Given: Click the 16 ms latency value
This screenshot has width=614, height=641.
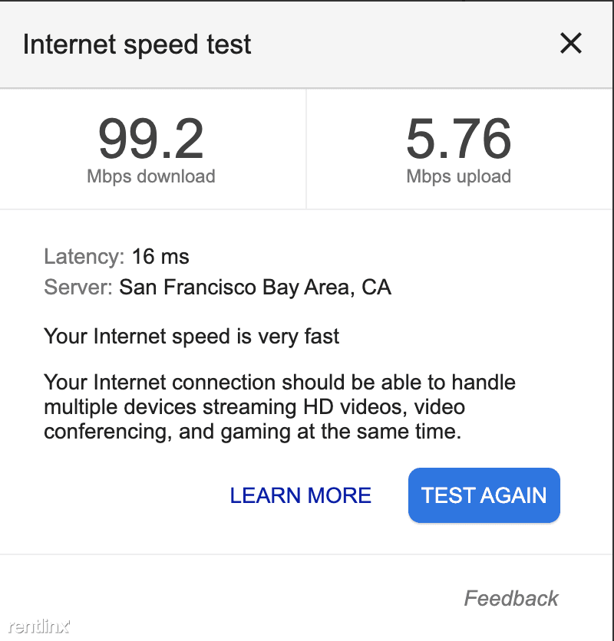Looking at the screenshot, I should point(160,256).
